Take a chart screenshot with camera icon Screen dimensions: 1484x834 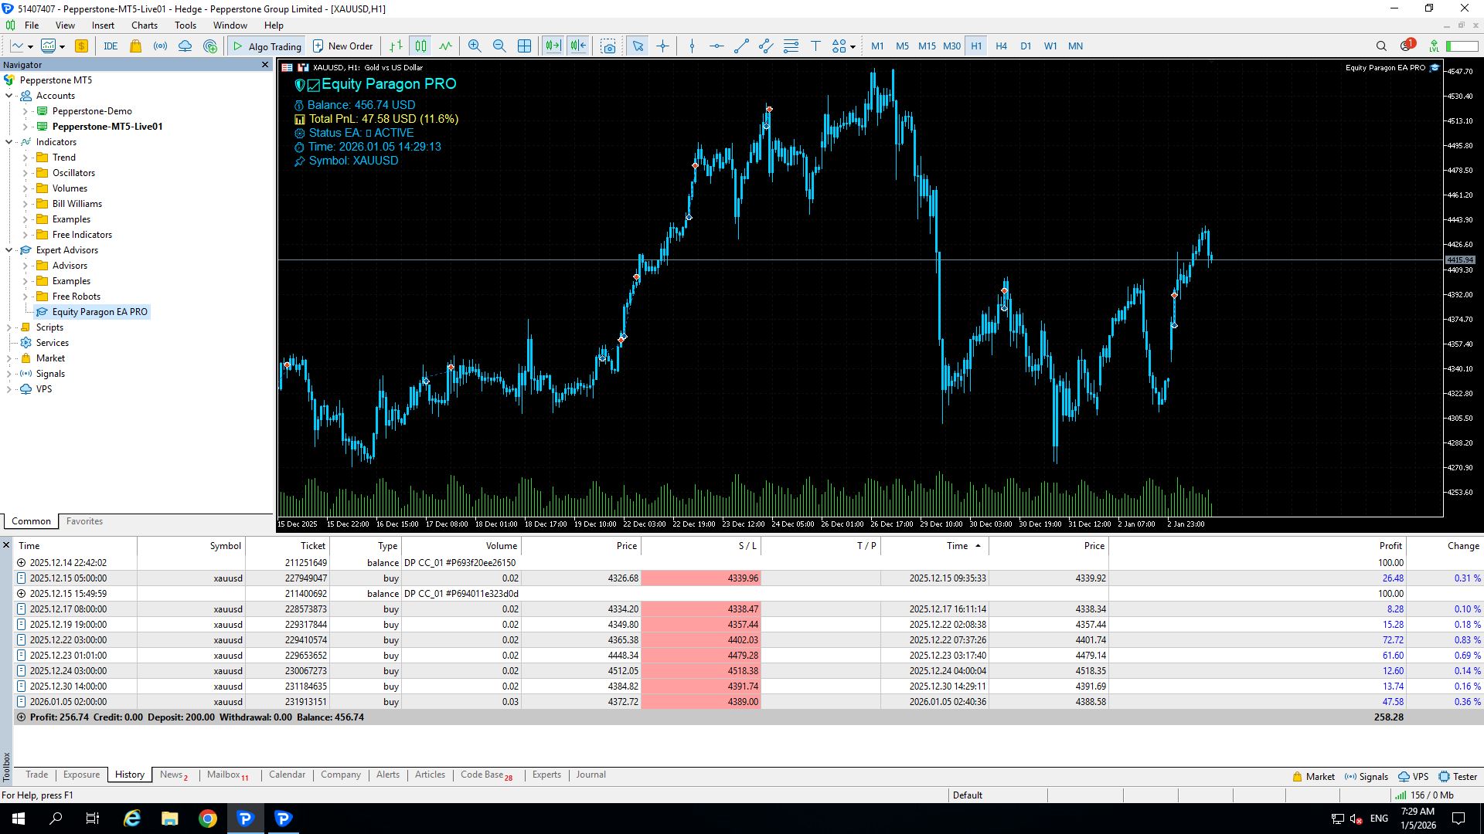point(608,46)
